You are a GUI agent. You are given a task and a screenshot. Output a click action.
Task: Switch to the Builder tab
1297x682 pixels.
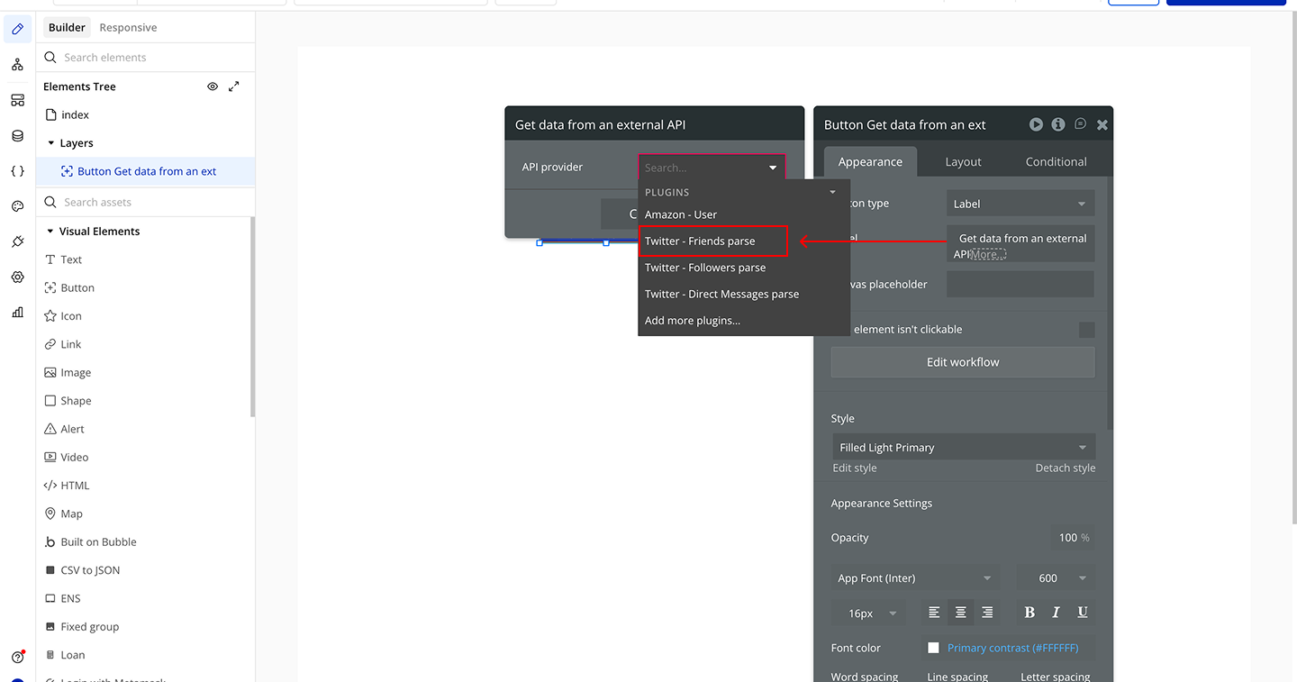coord(67,28)
